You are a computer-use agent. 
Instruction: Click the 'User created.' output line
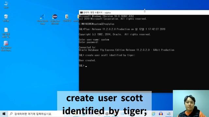click(x=87, y=60)
